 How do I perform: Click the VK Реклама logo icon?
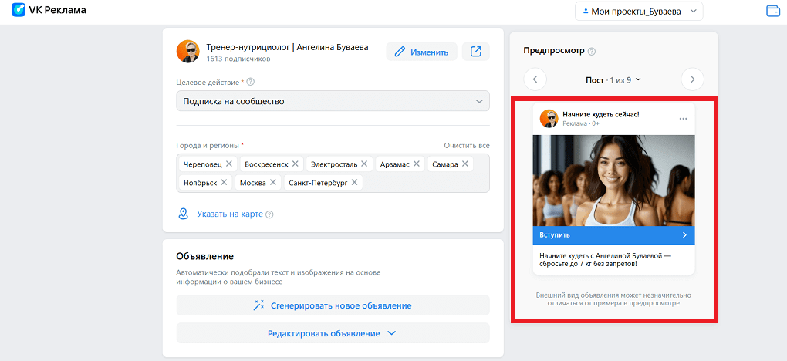pos(18,9)
